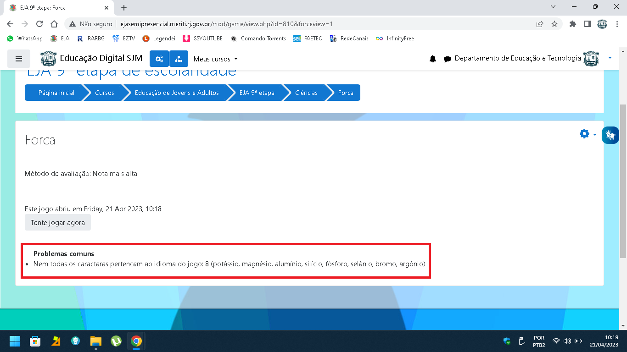
Task: Open the EZTV bookmark
Action: tap(124, 38)
